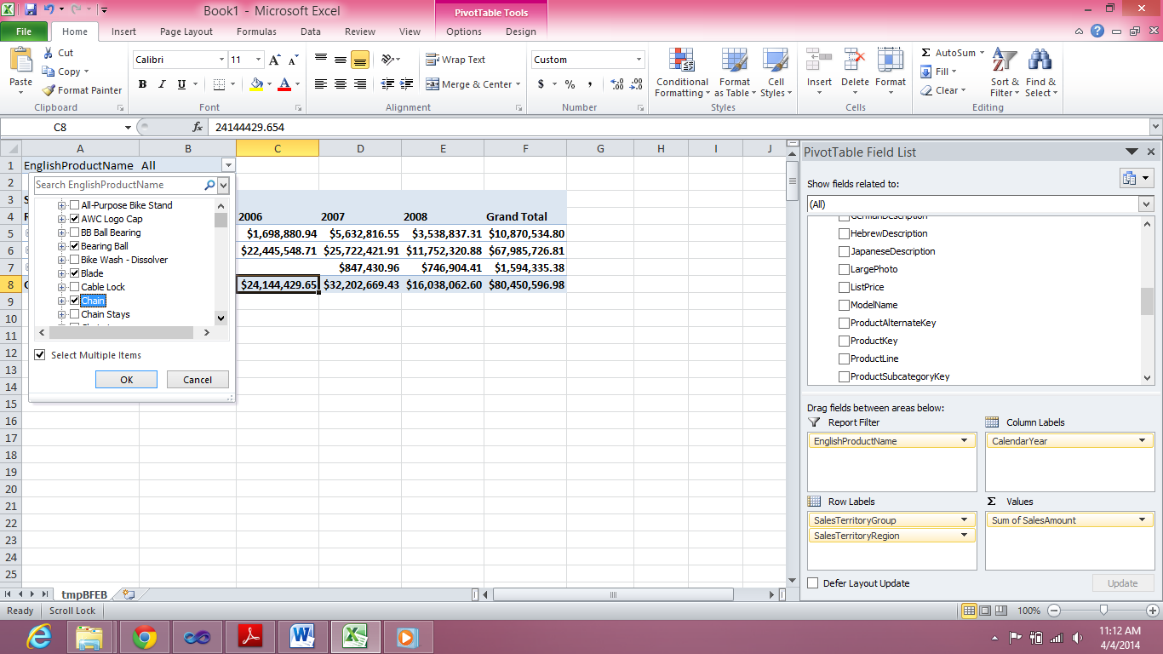Expand the Chain Stays tree node
The height and width of the screenshot is (654, 1163).
pyautogui.click(x=61, y=314)
